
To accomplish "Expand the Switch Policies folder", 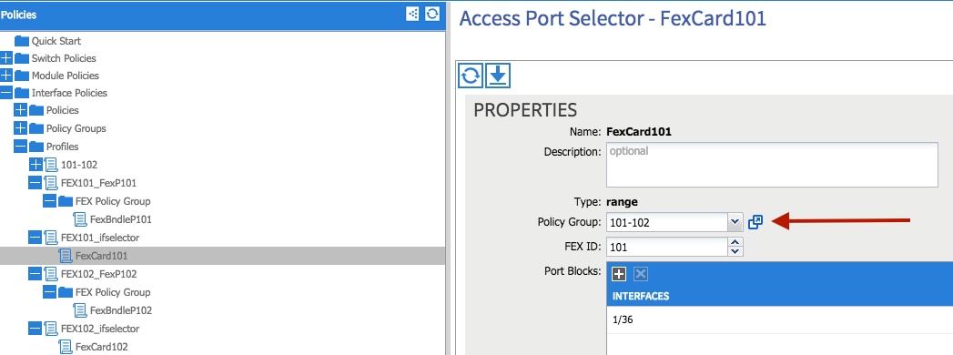I will point(6,58).
